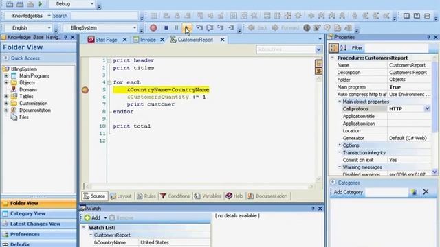440x247 pixels.
Task: Toggle categorized view in Properties panel
Action: (333, 48)
